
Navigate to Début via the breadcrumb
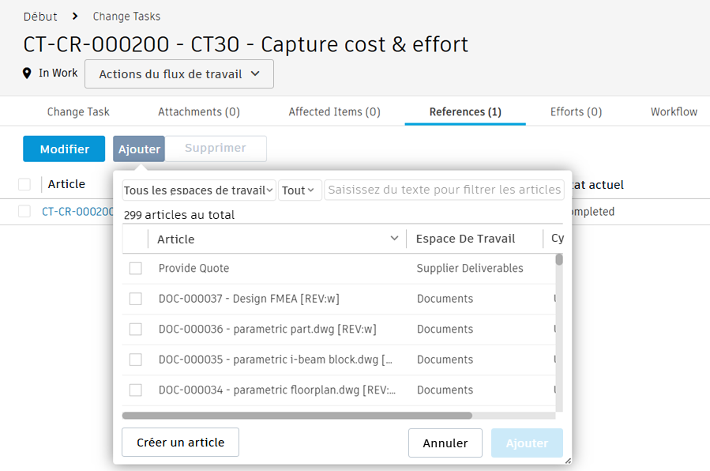point(40,16)
